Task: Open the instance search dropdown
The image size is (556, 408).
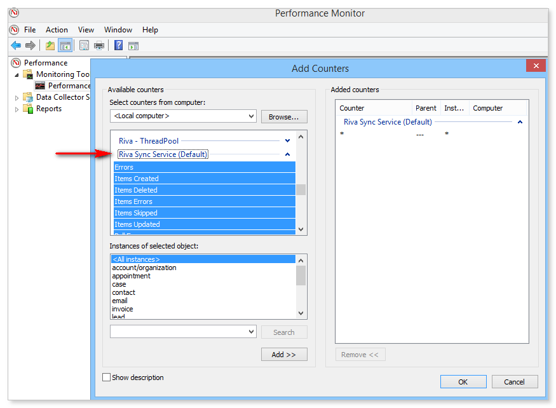Action: click(x=251, y=332)
